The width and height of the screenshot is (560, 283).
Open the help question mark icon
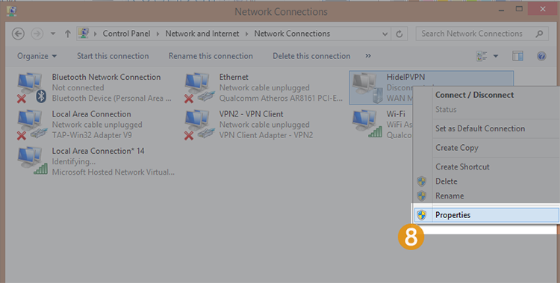[541, 56]
